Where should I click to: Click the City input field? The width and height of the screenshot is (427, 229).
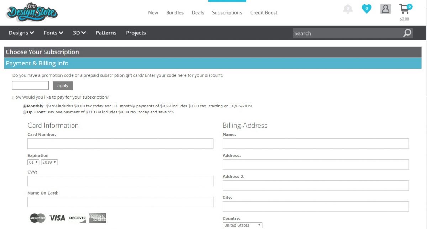tap(316, 206)
